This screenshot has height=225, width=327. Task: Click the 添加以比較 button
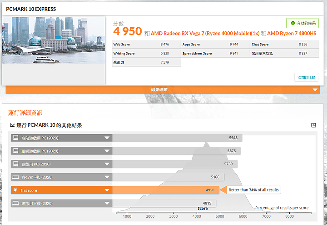point(306,77)
